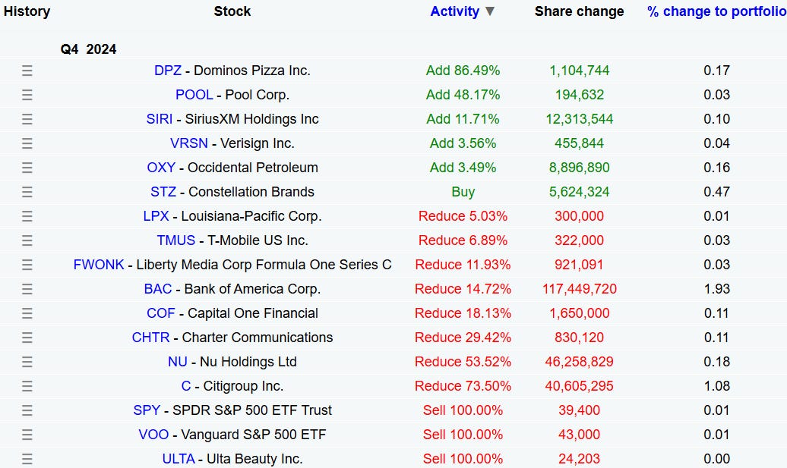Image resolution: width=787 pixels, height=468 pixels.
Task: Select the DPZ ticker link
Action: 167,70
